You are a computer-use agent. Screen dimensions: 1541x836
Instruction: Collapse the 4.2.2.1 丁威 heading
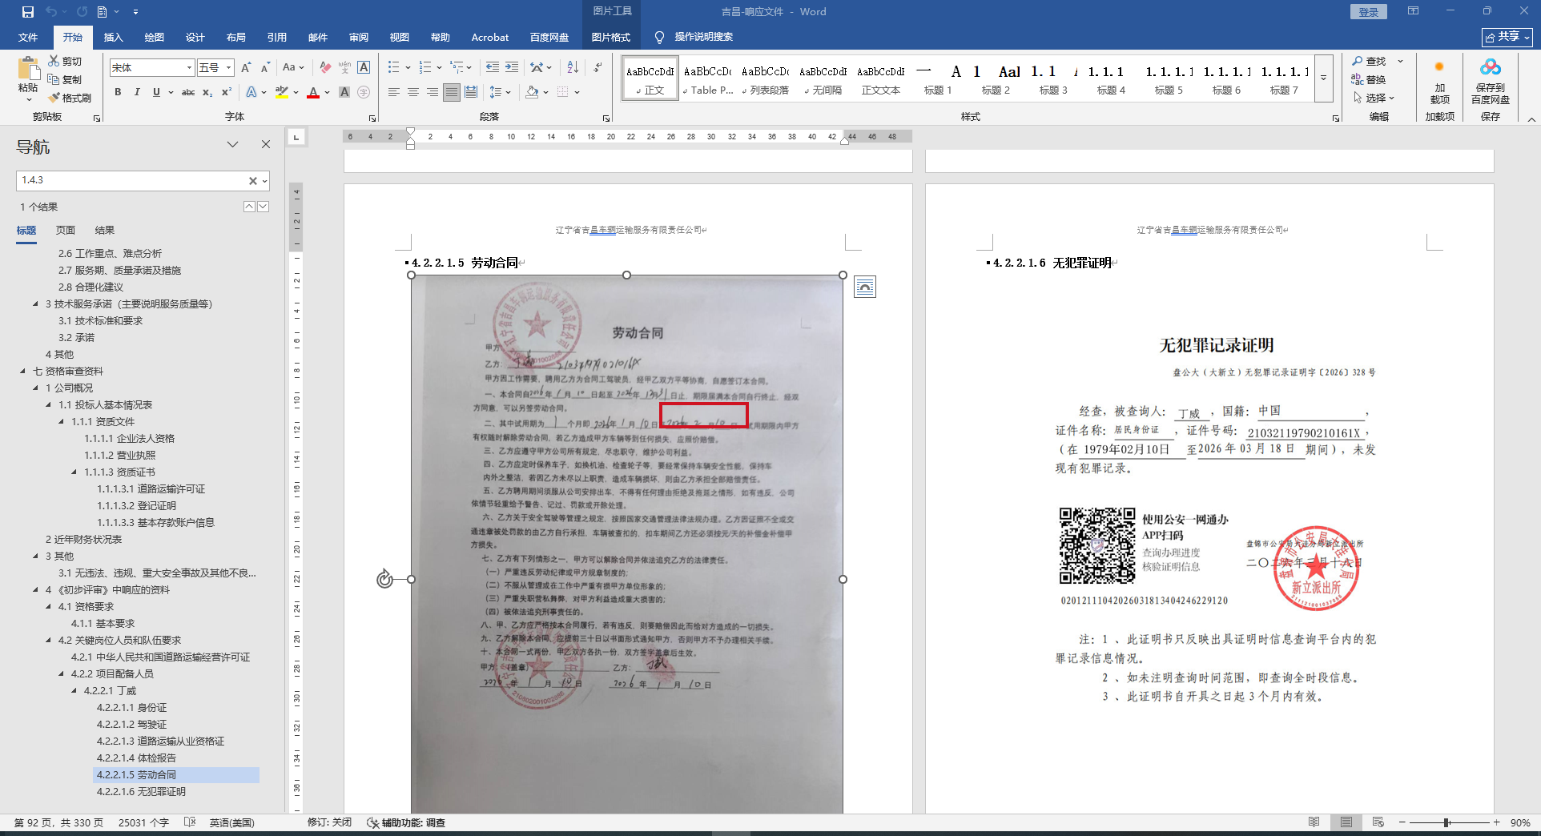point(74,691)
